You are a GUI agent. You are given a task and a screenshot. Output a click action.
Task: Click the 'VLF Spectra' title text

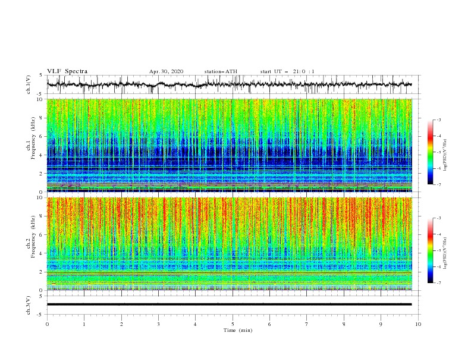point(67,71)
